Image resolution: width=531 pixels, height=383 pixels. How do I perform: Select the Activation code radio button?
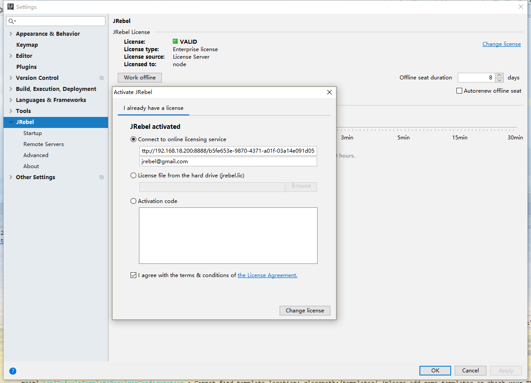click(133, 201)
